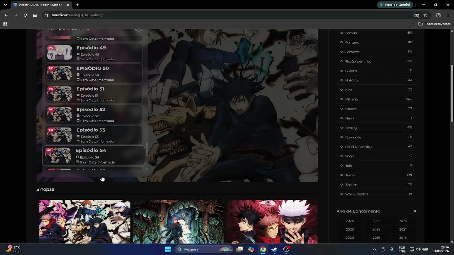Image resolution: width=454 pixels, height=255 pixels.
Task: Filter releases by year 2025
Action: [x=376, y=221]
